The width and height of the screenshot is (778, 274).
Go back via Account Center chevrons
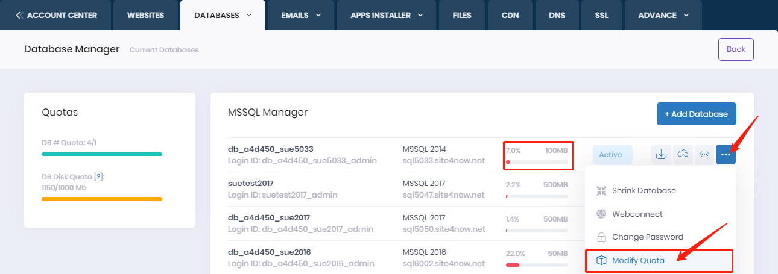20,15
